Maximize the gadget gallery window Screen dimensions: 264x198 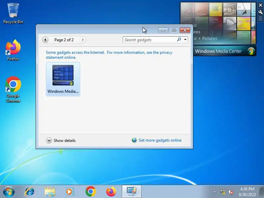pos(174,30)
